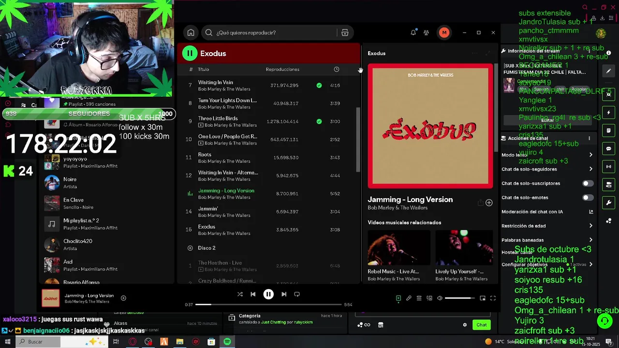The height and width of the screenshot is (348, 619).
Task: Open Spotify notifications bell
Action: point(413,33)
